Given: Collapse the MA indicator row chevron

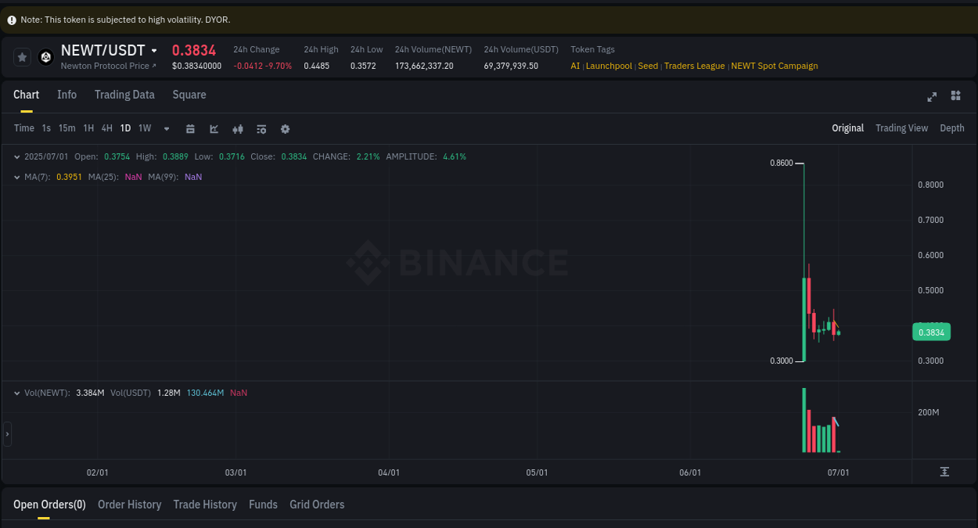Looking at the screenshot, I should click(16, 178).
